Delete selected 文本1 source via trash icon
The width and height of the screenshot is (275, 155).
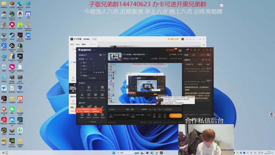(103, 72)
